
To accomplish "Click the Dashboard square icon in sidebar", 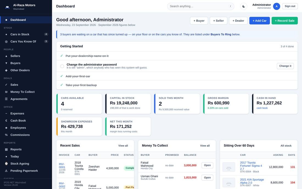I will 6,20.
